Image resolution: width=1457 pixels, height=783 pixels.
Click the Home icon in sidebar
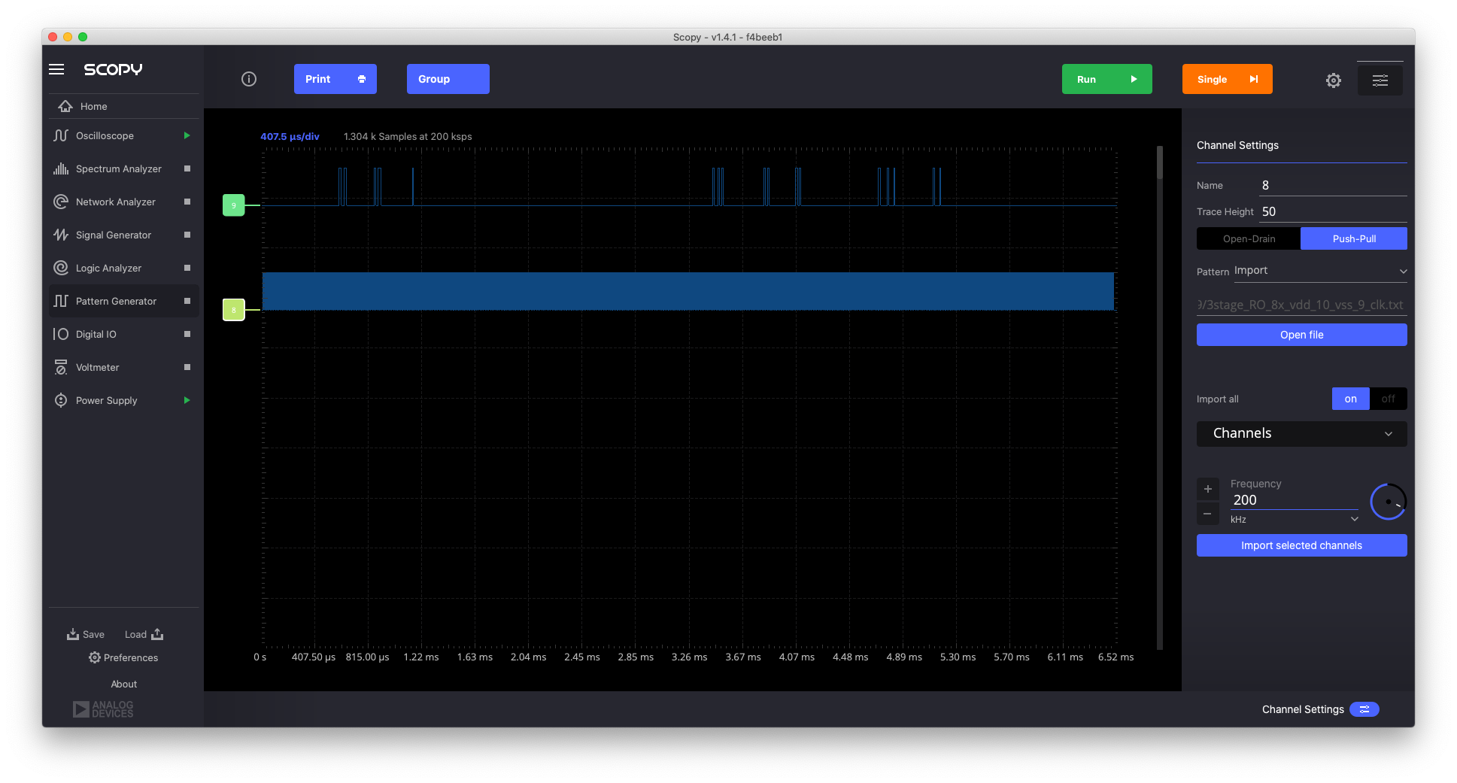(x=65, y=106)
